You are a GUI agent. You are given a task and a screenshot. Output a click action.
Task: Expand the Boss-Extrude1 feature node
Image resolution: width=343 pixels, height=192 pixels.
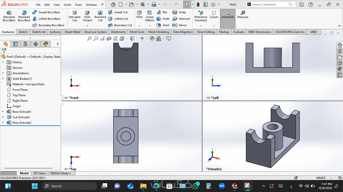(x=3, y=112)
